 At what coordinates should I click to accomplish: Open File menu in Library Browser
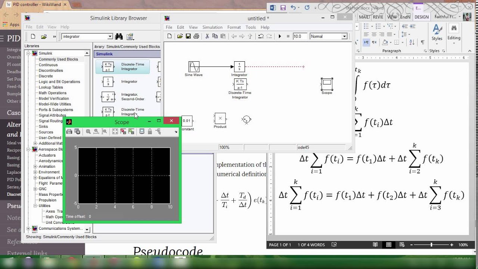29,27
